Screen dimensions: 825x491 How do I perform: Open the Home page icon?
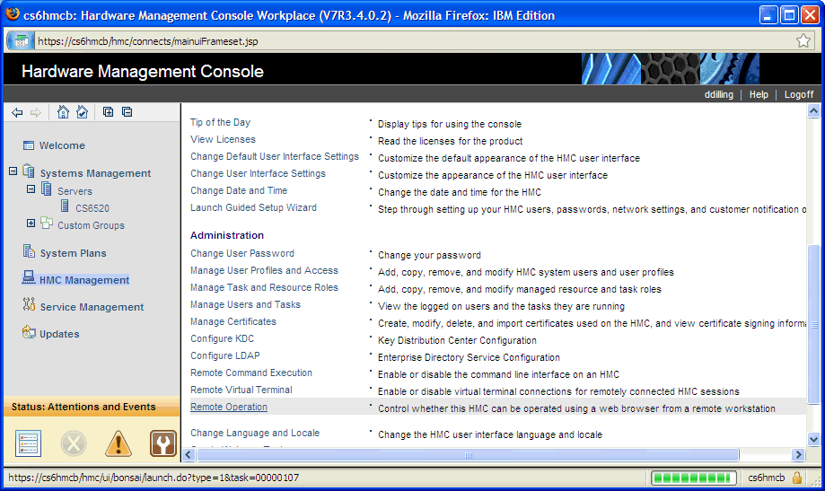[x=63, y=112]
